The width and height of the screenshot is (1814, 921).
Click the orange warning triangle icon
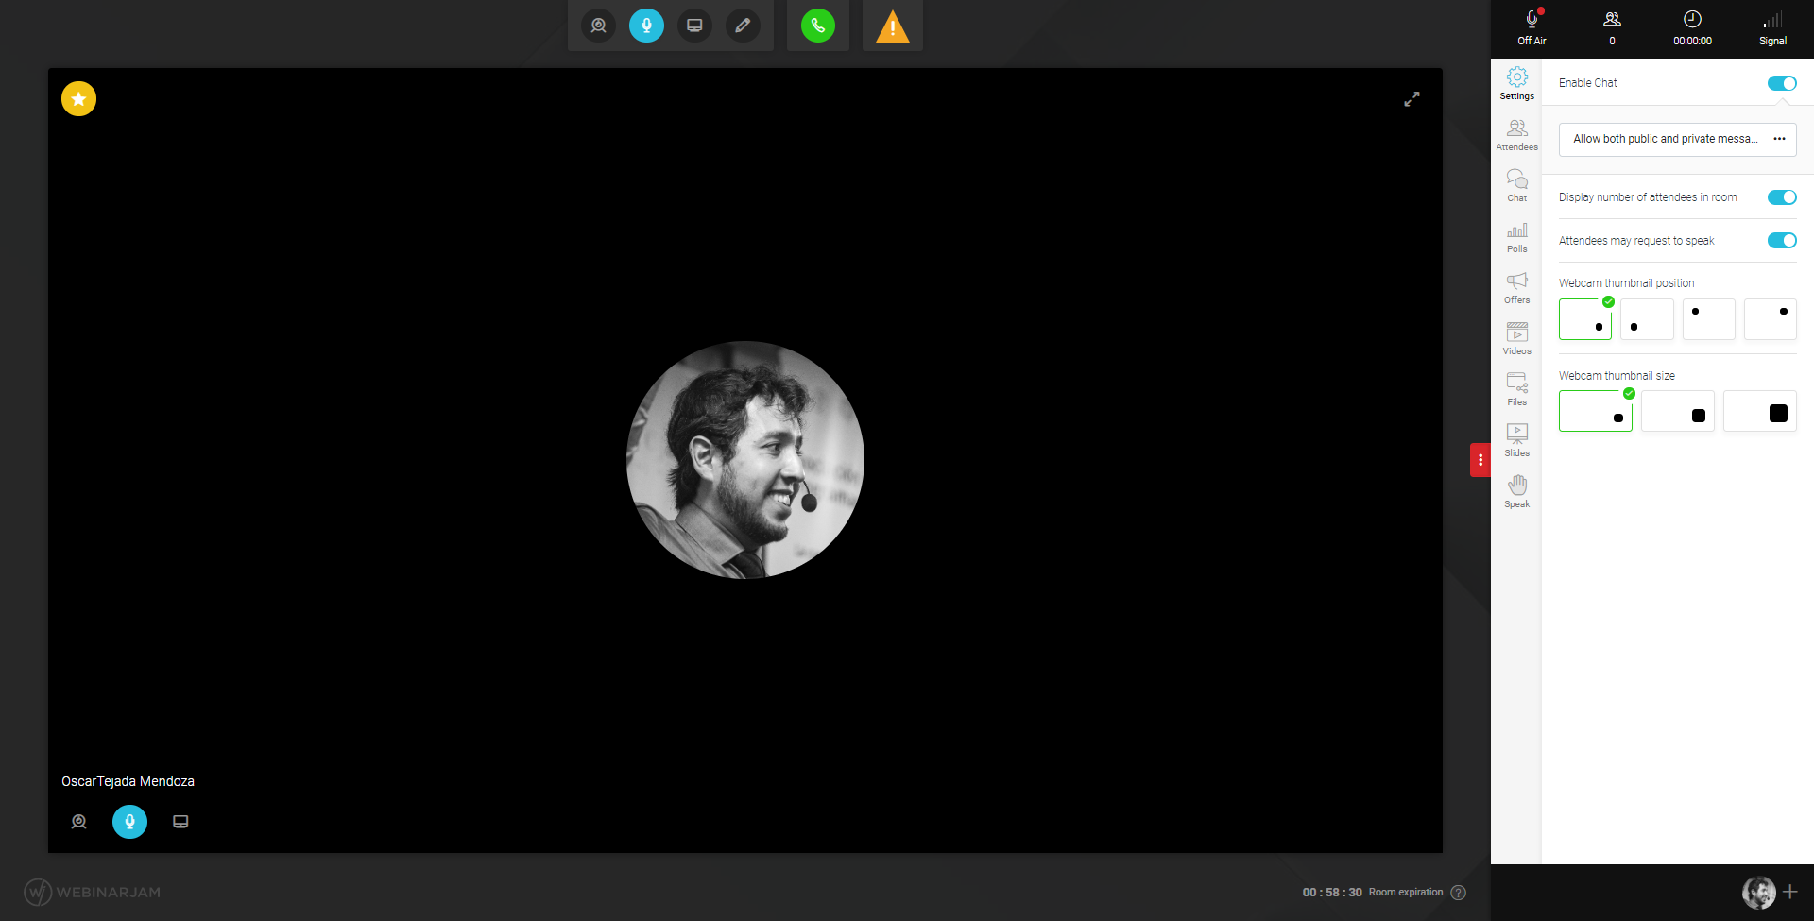(892, 27)
